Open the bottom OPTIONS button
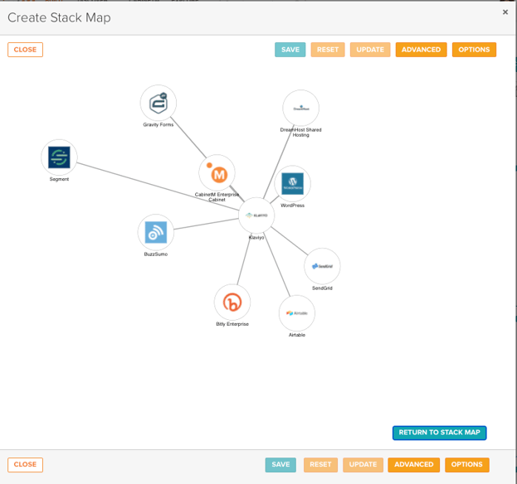Viewport: 517px width, 484px height. 467,465
